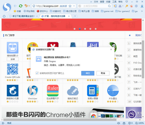Refresh the page with green reload icon
The height and width of the screenshot is (125, 145).
21,6
